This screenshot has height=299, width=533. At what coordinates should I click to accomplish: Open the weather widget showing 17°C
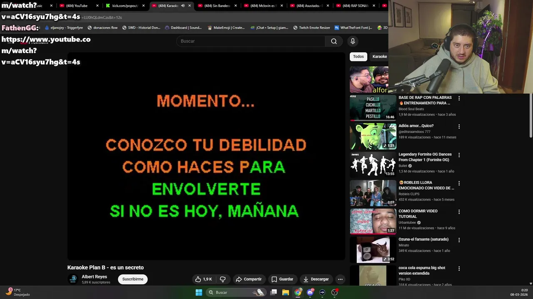click(17, 292)
